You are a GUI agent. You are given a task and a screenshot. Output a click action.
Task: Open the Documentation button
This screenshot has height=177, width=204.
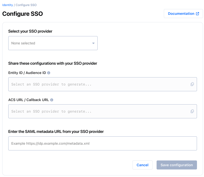click(181, 14)
